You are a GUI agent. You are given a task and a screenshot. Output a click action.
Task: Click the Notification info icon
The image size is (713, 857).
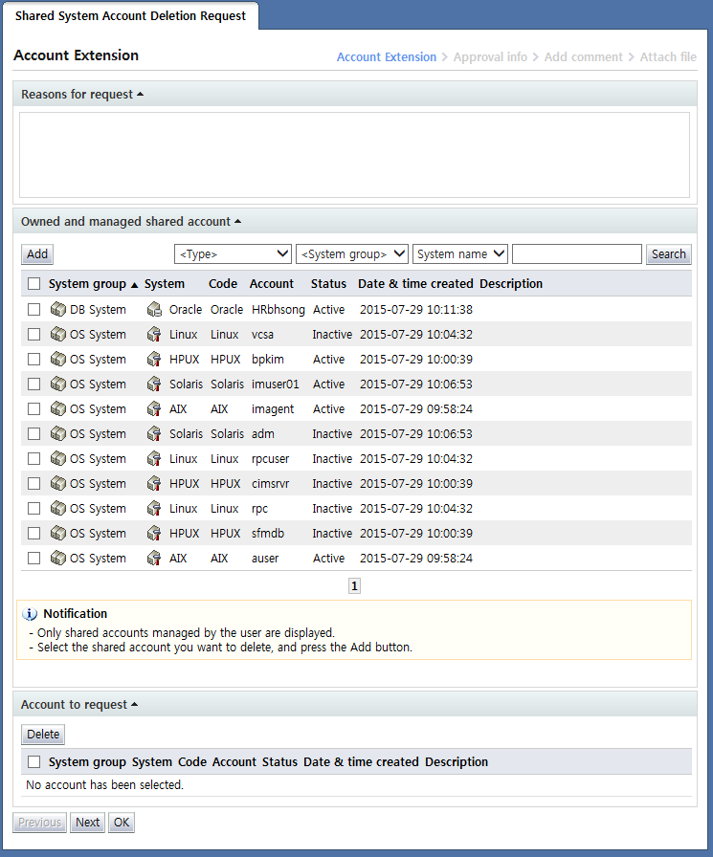[30, 614]
